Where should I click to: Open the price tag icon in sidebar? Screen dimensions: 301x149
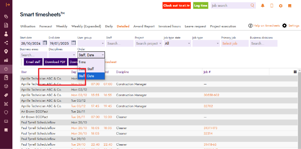click(6, 95)
